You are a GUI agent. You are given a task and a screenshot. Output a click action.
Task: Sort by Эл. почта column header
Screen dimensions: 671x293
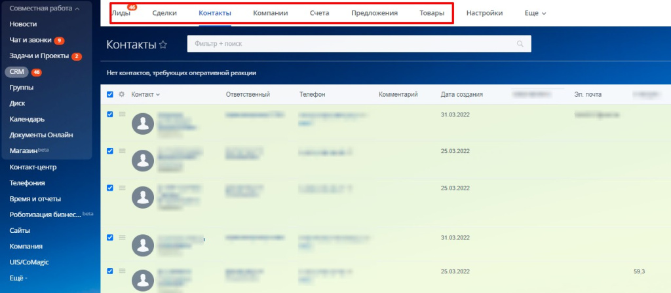tap(588, 94)
